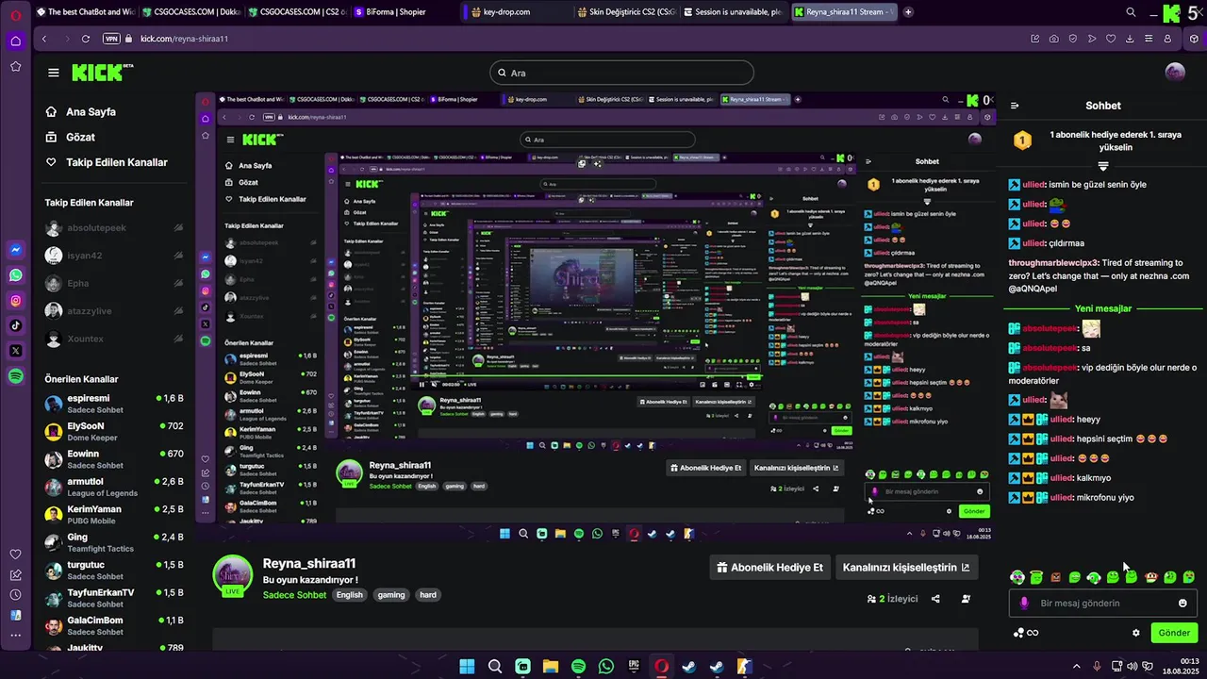1207x679 pixels.
Task: Click the kick.com address bar URL
Action: [x=184, y=39]
